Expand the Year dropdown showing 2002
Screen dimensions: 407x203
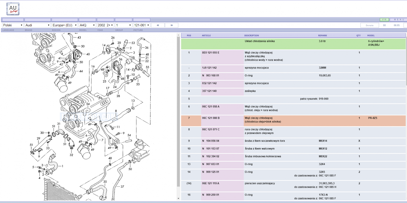click(x=105, y=25)
